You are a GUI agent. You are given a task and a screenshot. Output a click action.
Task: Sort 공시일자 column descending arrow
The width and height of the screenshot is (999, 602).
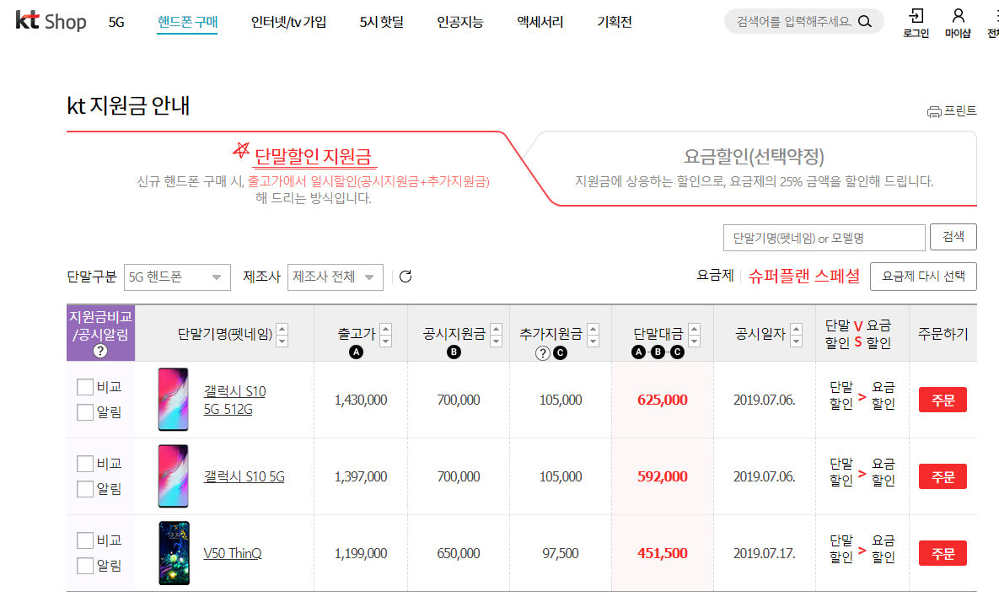pos(796,341)
